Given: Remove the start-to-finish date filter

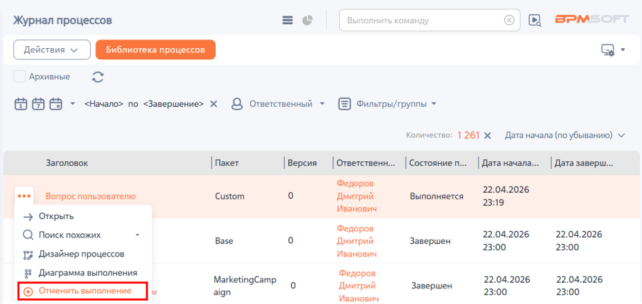Looking at the screenshot, I should 213,104.
